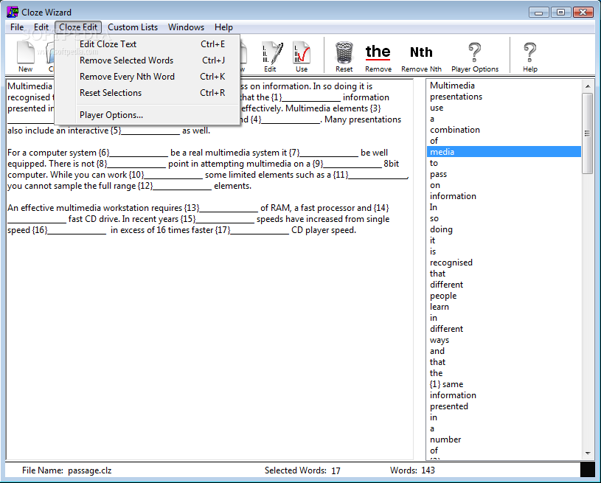The width and height of the screenshot is (601, 483).
Task: Click the Edit cloze toolbar icon
Action: tap(271, 56)
